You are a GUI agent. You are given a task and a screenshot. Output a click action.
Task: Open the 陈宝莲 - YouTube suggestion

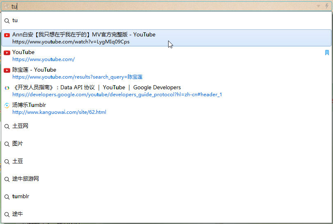(x=166, y=73)
